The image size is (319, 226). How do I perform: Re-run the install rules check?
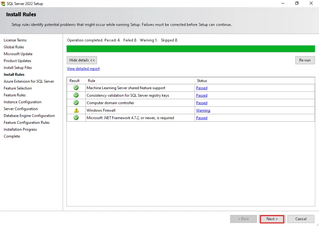(x=305, y=60)
